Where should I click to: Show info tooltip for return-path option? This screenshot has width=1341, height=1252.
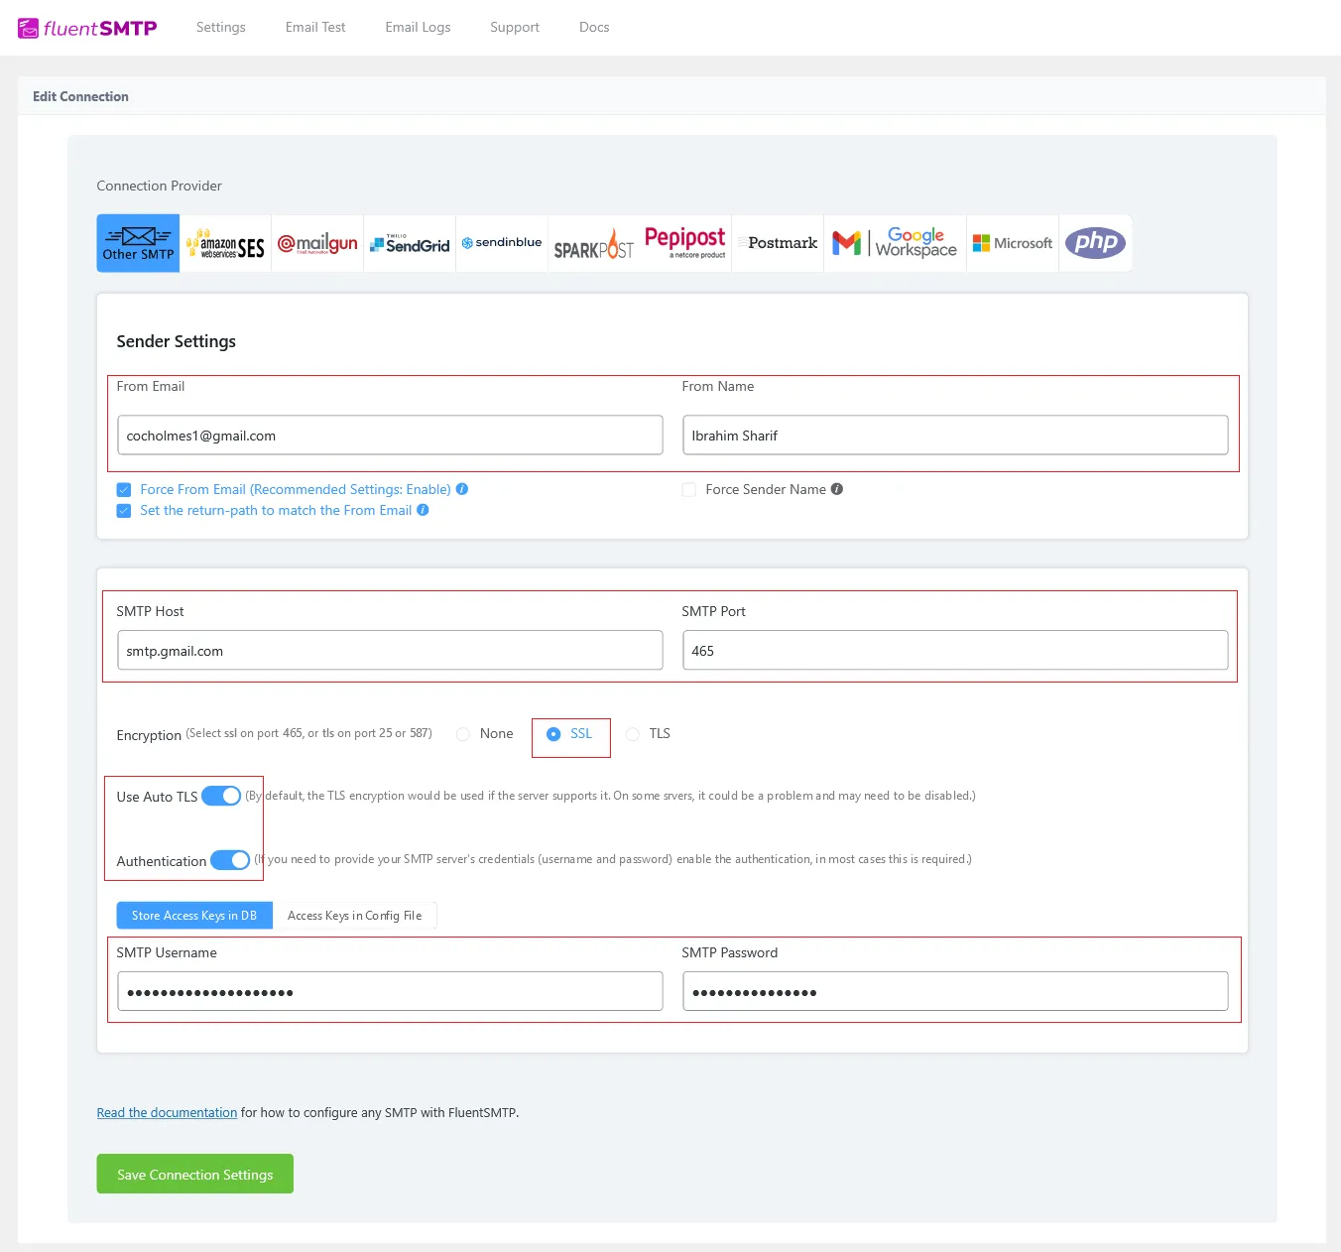[423, 510]
